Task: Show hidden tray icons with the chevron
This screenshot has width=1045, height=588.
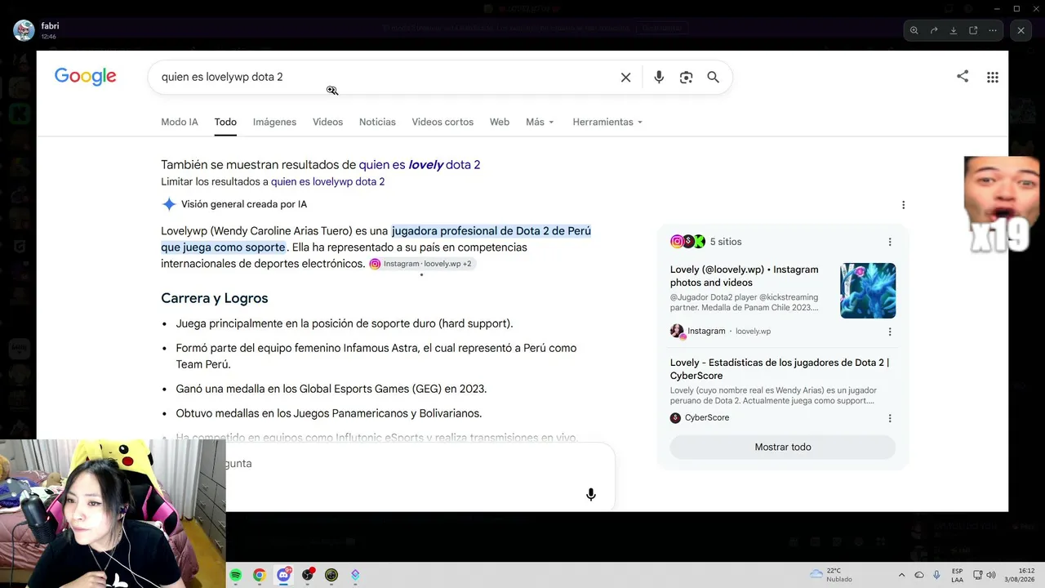Action: coord(901,575)
